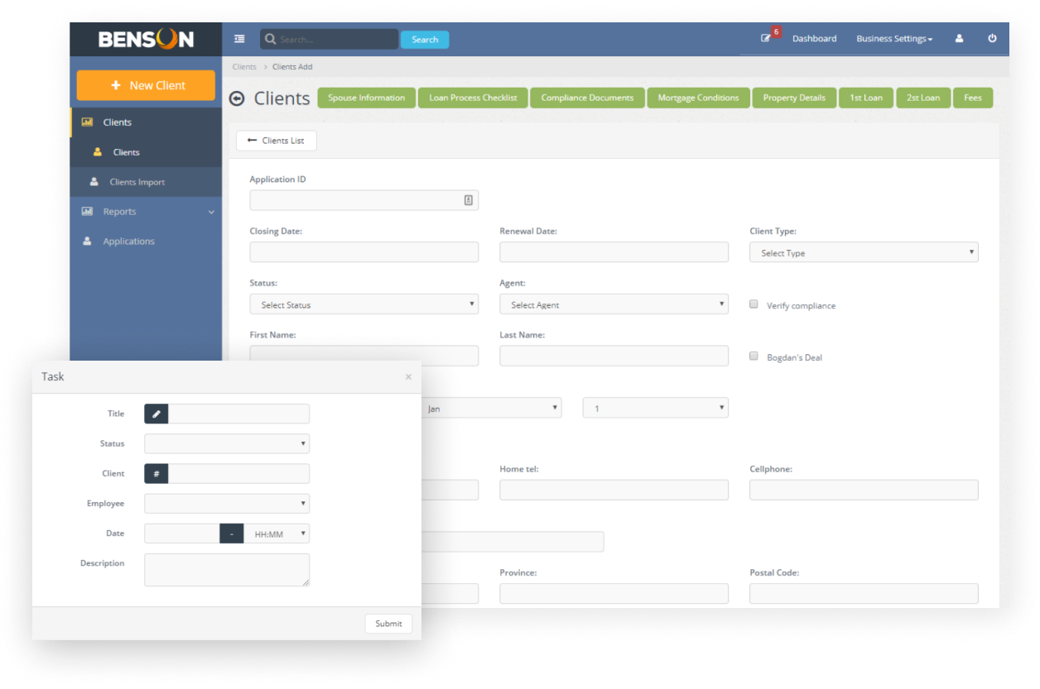Open the notifications icon with badge 6

(766, 38)
